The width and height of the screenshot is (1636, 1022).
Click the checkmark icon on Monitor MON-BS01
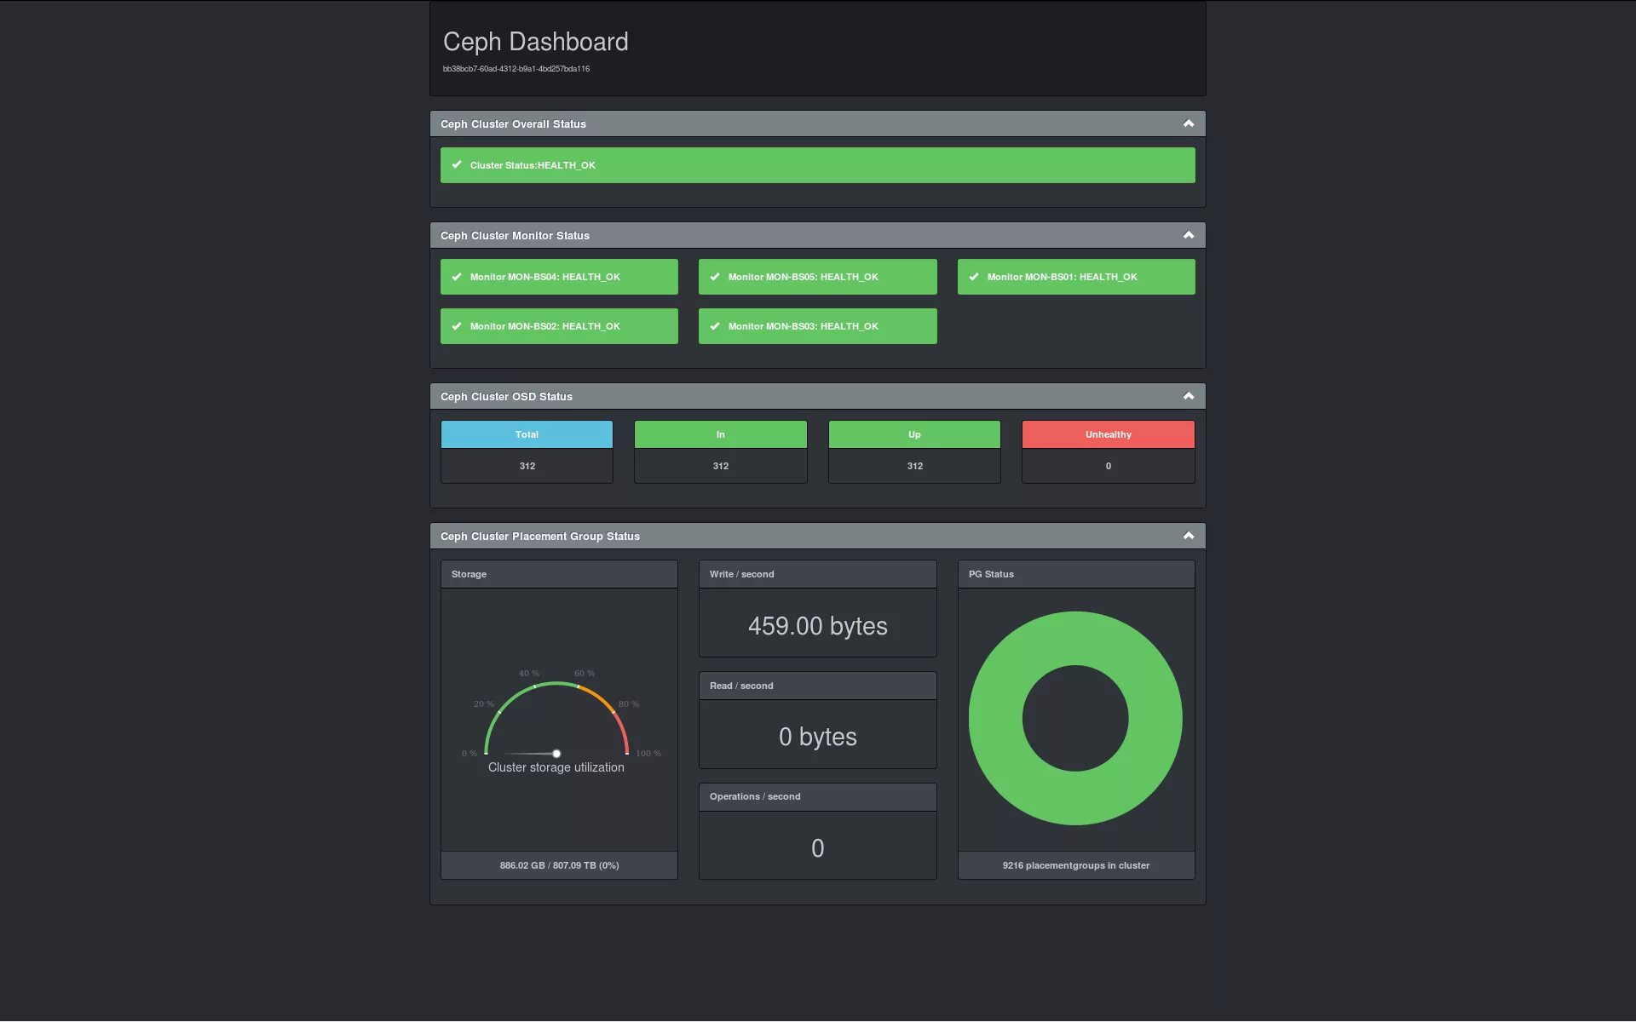(974, 277)
